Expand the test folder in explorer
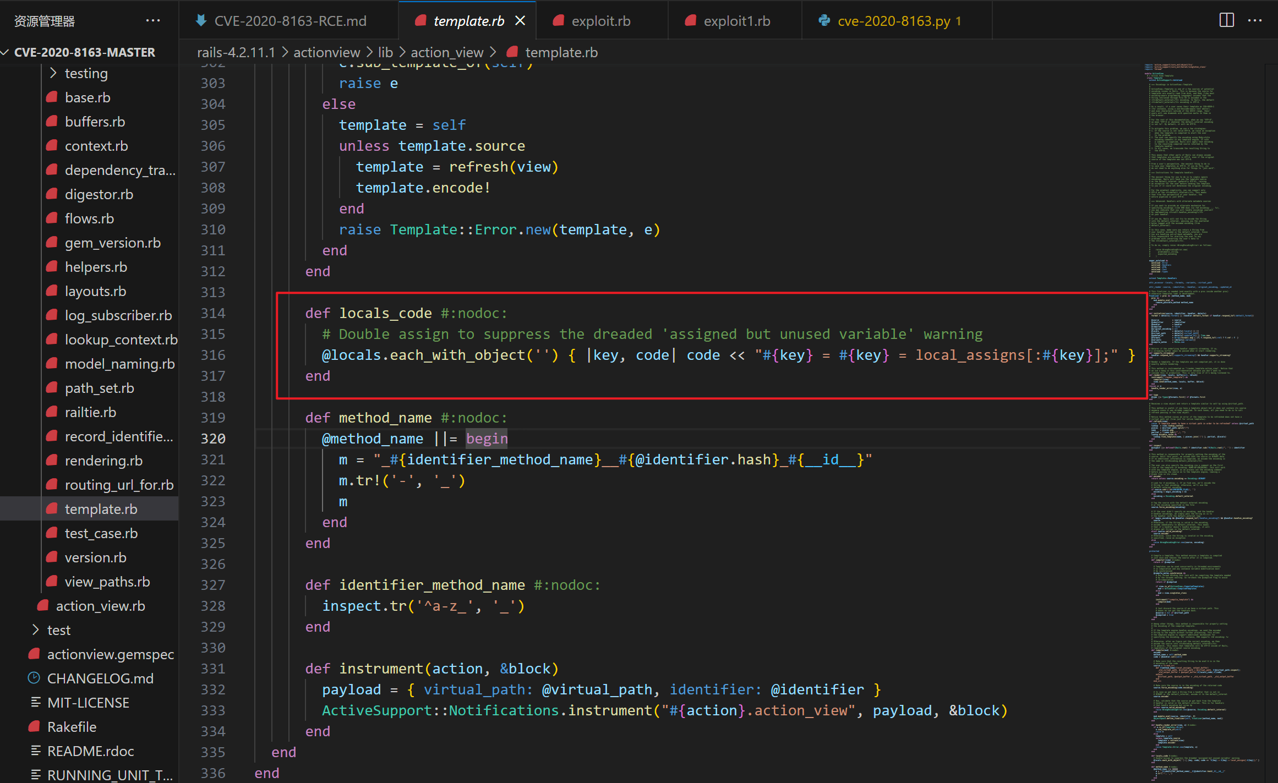Screen dimensions: 1278x783 point(36,629)
